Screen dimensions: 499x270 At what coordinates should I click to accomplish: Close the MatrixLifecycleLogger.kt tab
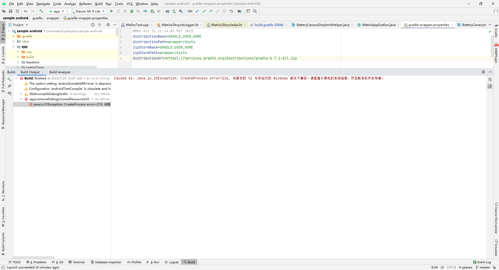point(201,25)
